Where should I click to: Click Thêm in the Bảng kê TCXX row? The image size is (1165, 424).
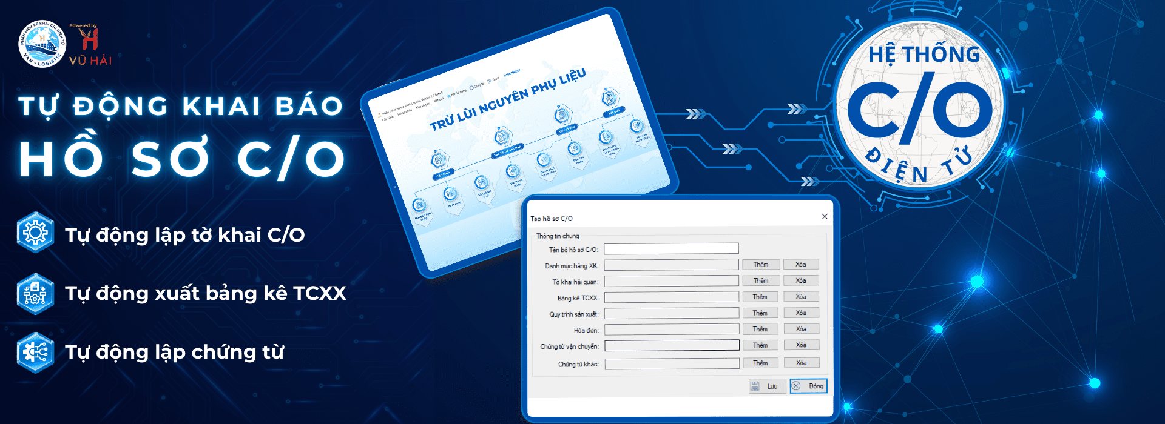pyautogui.click(x=760, y=297)
